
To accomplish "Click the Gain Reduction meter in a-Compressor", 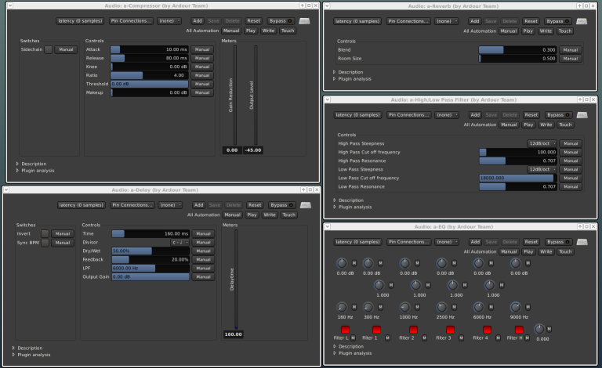I will click(x=234, y=94).
